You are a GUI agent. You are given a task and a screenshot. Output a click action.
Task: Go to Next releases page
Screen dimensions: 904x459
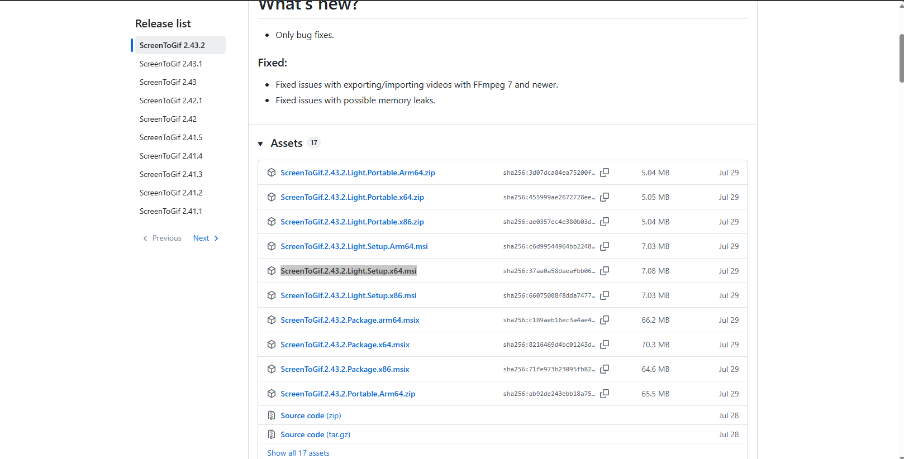tap(206, 238)
